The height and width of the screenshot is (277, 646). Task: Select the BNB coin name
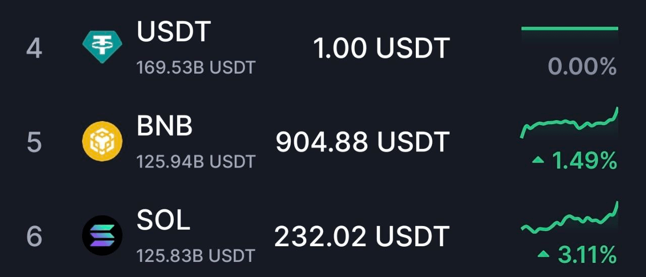pos(165,127)
